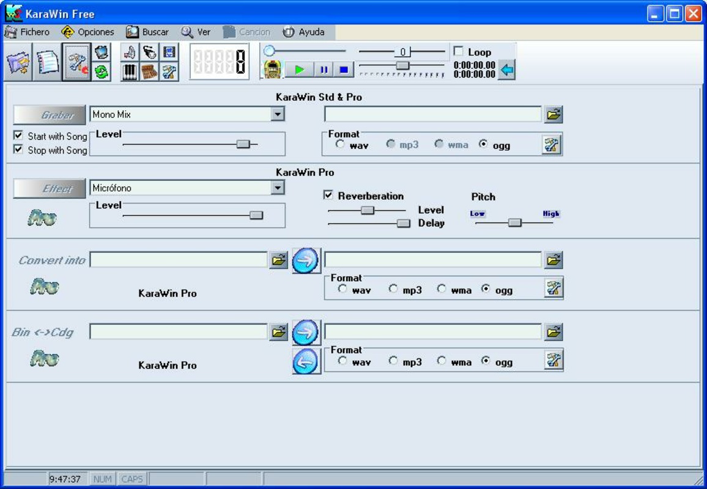Open Bin<->Cdg format settings icon
Viewport: 707px width, 489px height.
[553, 360]
